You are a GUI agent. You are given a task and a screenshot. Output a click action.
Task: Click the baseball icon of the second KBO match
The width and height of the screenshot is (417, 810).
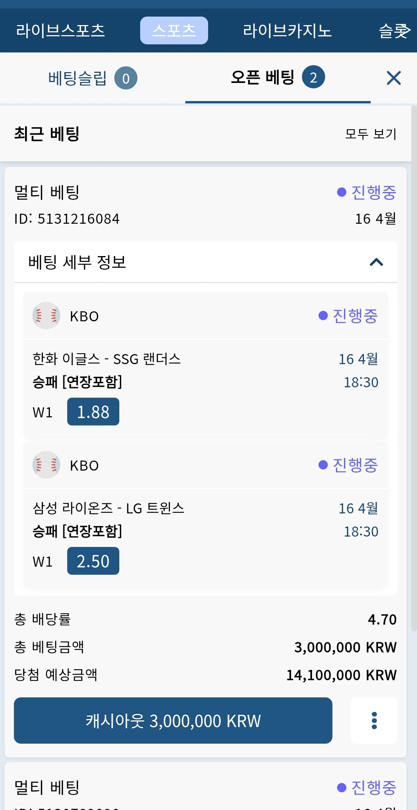pos(46,465)
